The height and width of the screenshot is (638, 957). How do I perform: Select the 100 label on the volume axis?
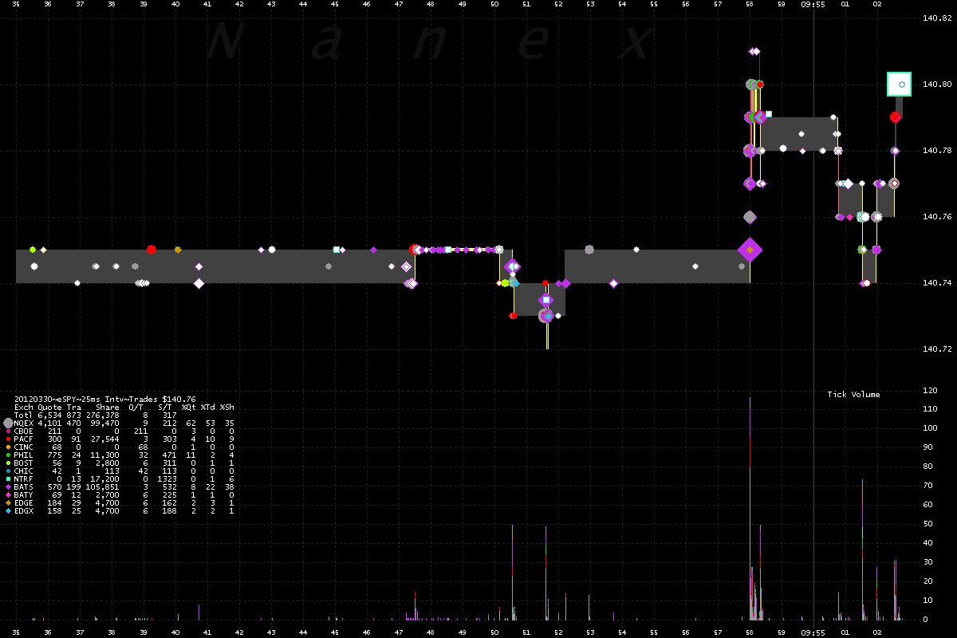coord(929,428)
